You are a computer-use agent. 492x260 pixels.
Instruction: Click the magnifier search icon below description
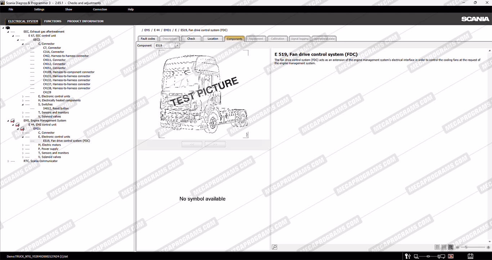pyautogui.click(x=274, y=247)
